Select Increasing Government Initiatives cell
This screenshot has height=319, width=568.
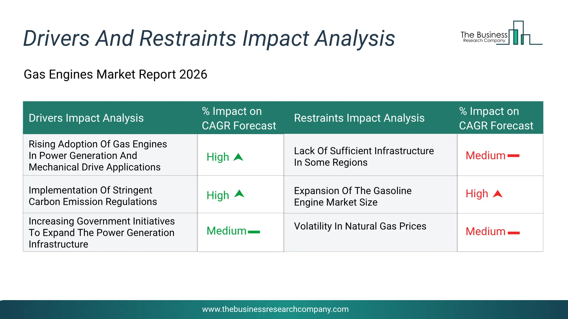(110, 233)
